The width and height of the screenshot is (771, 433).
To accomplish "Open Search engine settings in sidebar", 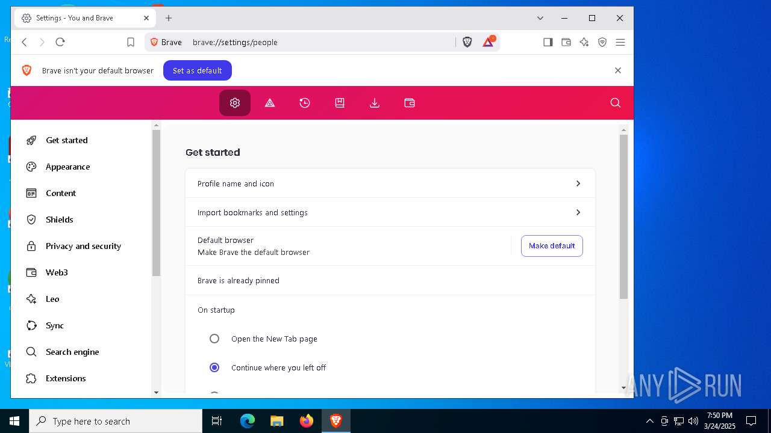I will point(72,352).
